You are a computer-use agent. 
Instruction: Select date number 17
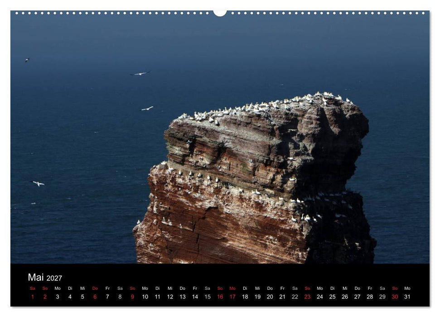[x=232, y=297]
